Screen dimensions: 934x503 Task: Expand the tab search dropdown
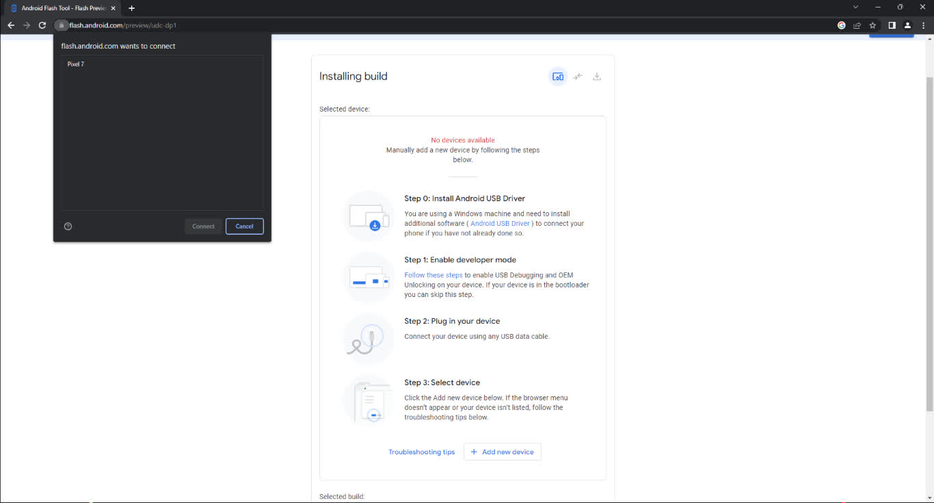pyautogui.click(x=855, y=8)
